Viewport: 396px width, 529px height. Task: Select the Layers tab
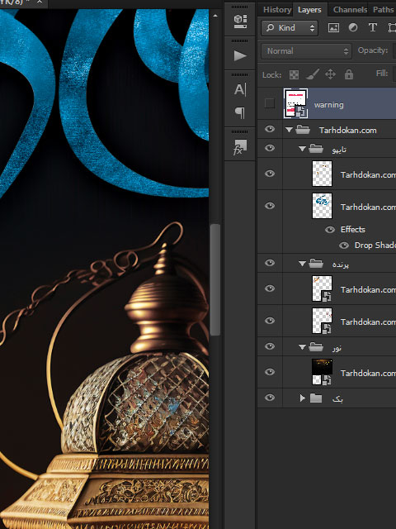(309, 10)
